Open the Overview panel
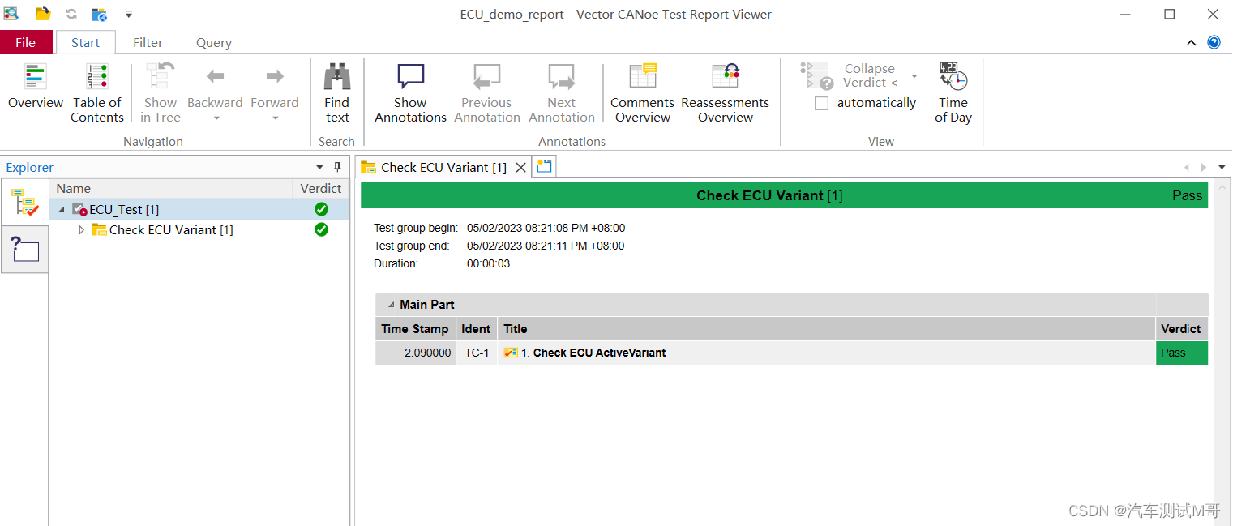Image resolution: width=1233 pixels, height=526 pixels. coord(35,89)
